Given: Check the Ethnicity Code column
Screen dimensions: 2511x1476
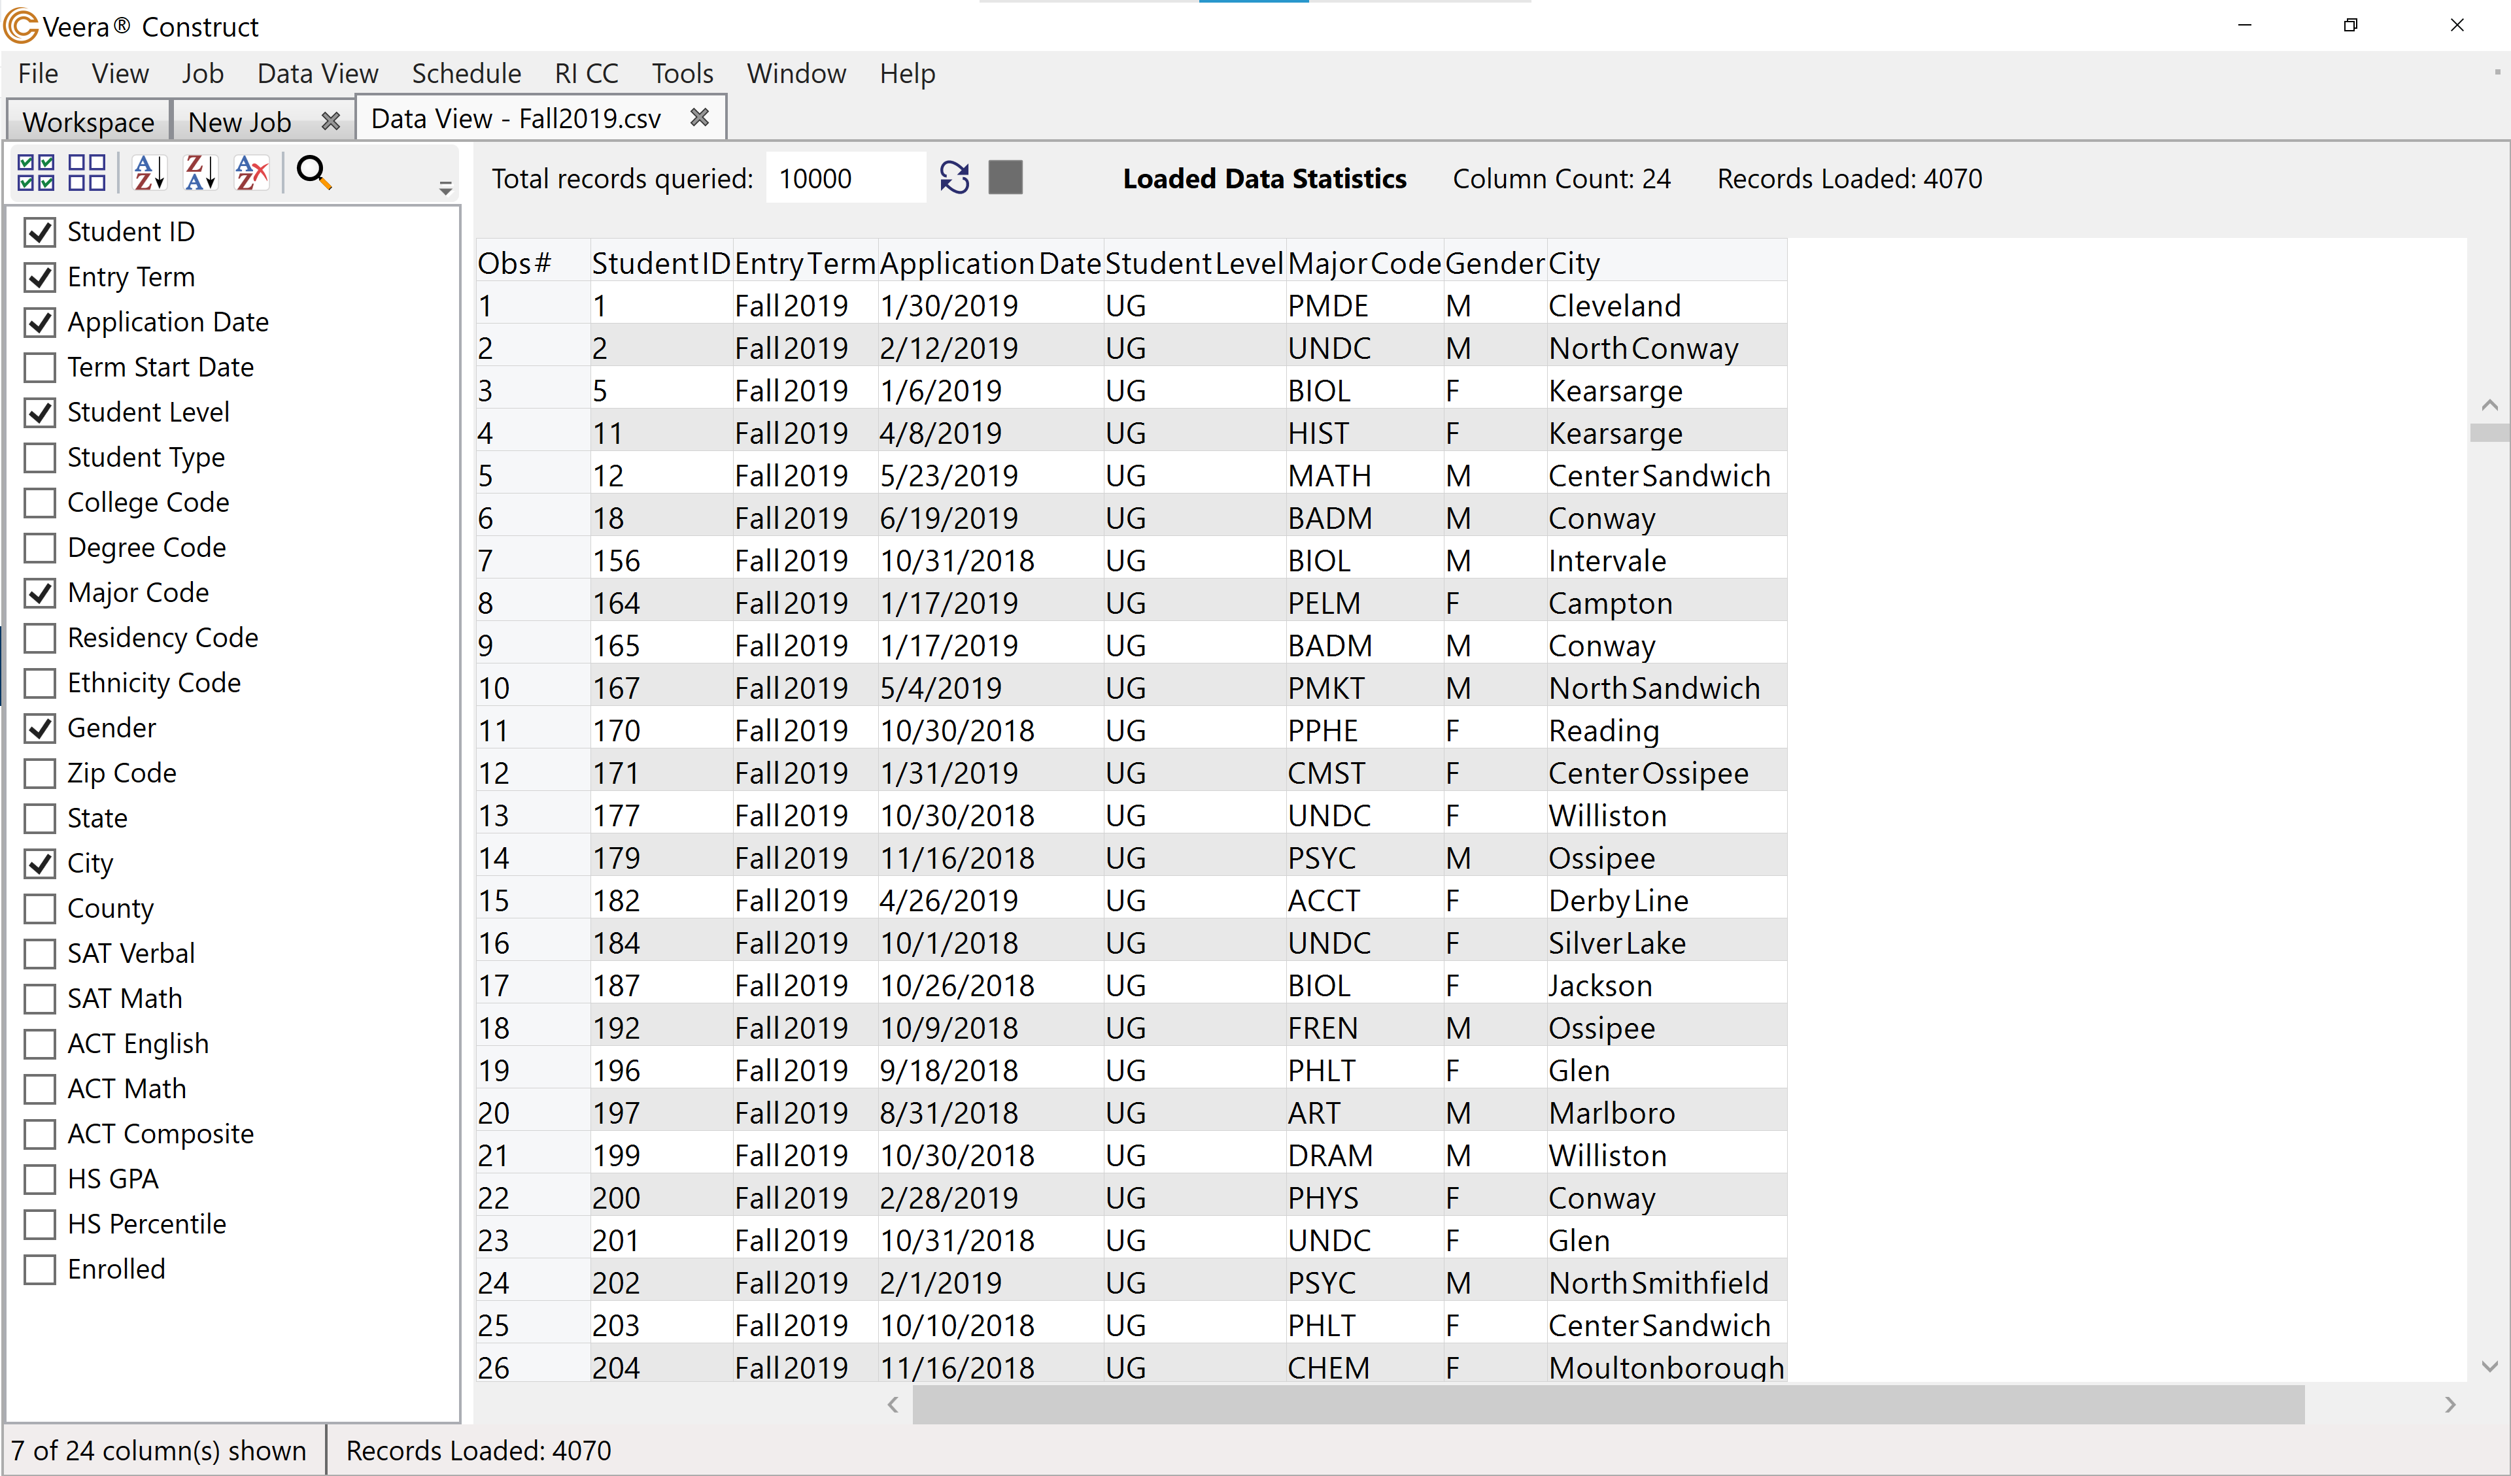Looking at the screenshot, I should (x=40, y=682).
